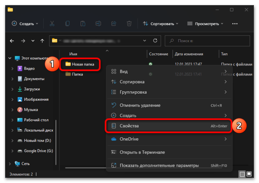Click the Rename icon in toolbar
The image size is (259, 183).
(x=98, y=24)
